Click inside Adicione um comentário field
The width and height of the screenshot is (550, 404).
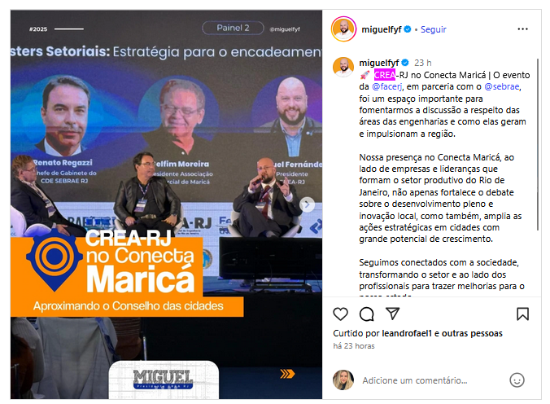click(x=431, y=380)
